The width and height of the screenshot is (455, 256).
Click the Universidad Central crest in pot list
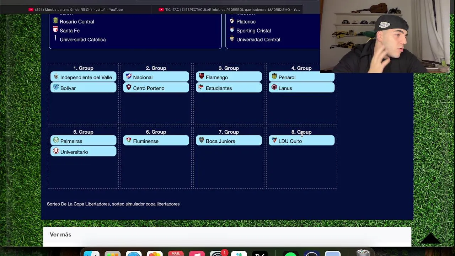click(232, 39)
